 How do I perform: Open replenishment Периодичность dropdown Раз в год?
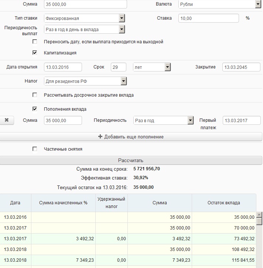point(190,120)
